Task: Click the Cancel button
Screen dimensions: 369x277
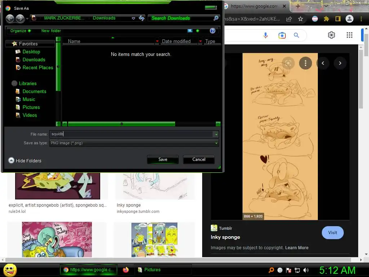Action: 199,159
